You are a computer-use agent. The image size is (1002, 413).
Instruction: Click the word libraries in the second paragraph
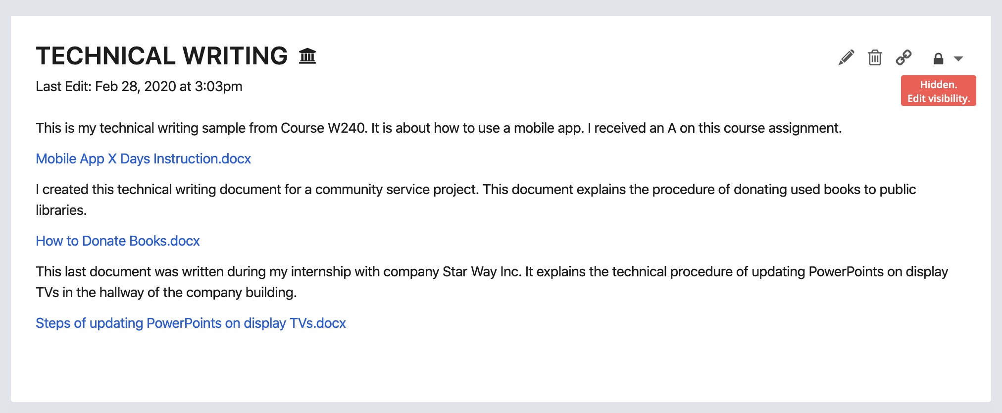[61, 210]
